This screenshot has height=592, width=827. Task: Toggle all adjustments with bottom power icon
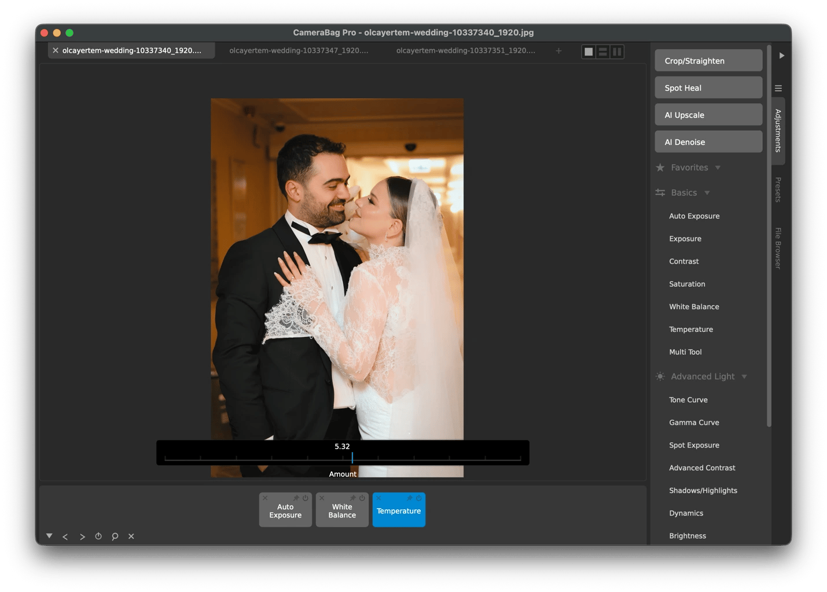click(x=98, y=536)
